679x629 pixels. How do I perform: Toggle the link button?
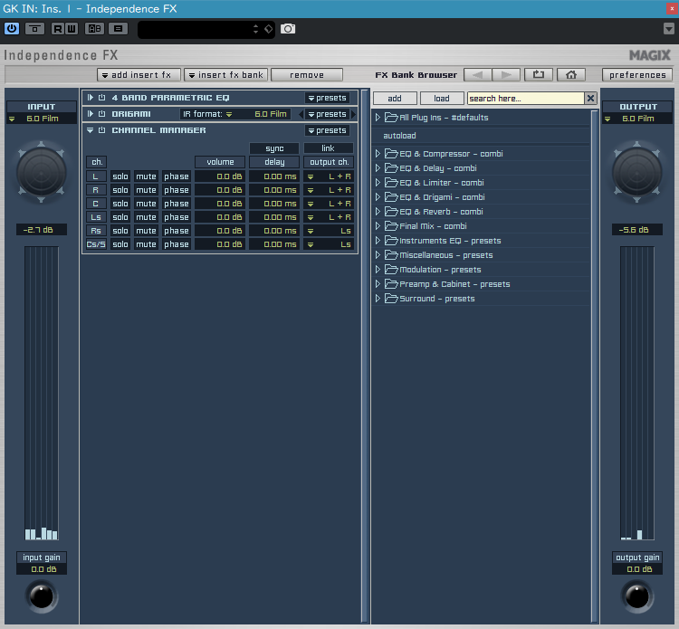pyautogui.click(x=328, y=148)
